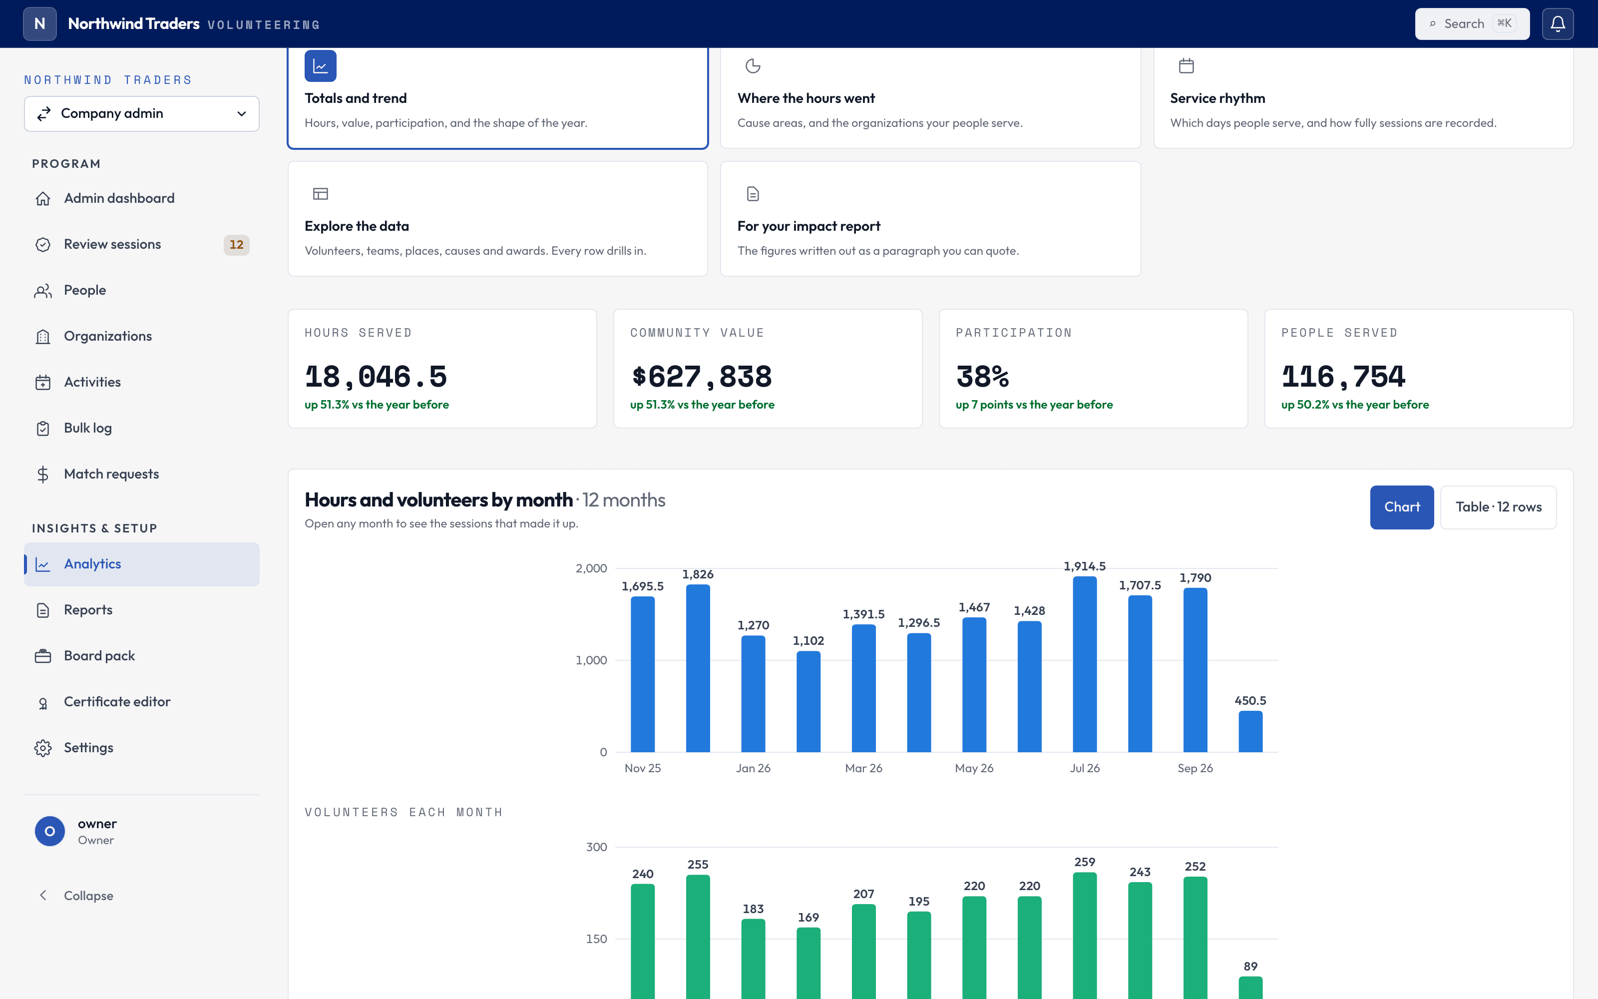The width and height of the screenshot is (1598, 999).
Task: Click the Northwind Traders N logo
Action: point(39,24)
